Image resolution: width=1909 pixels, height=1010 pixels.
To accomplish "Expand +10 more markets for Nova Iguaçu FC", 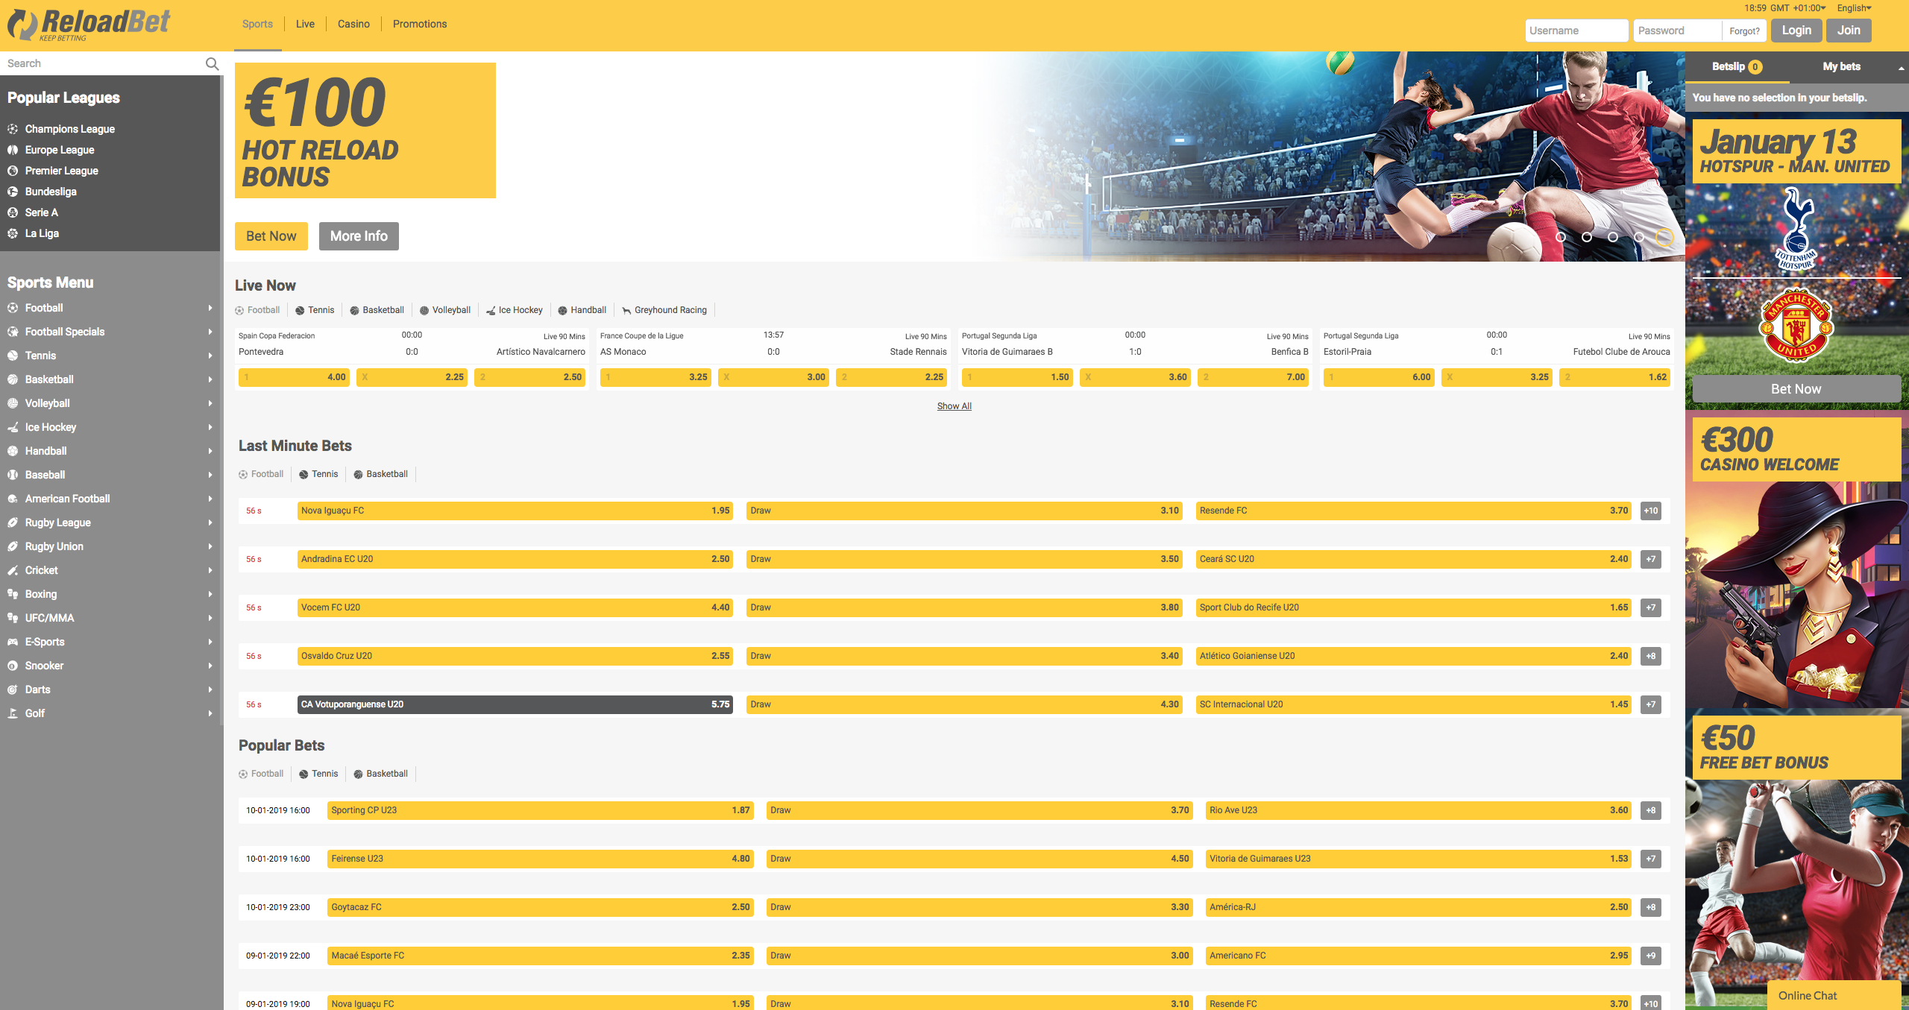I will click(1651, 511).
